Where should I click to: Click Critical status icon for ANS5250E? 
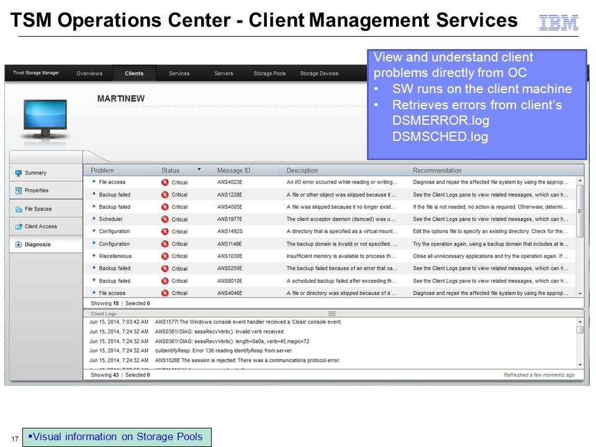coord(165,268)
